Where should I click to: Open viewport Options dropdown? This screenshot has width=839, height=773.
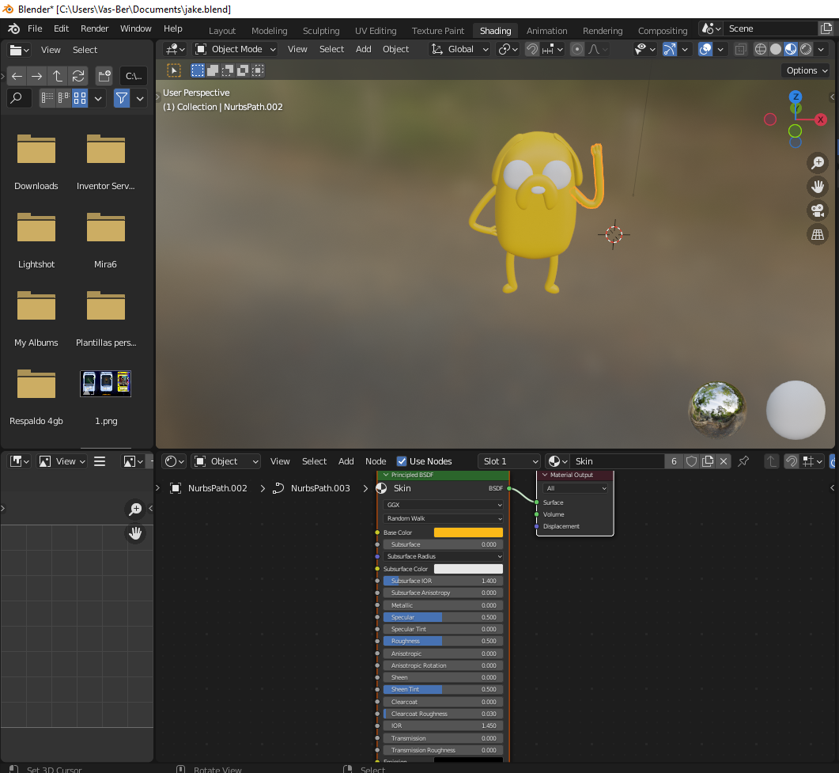(x=806, y=70)
